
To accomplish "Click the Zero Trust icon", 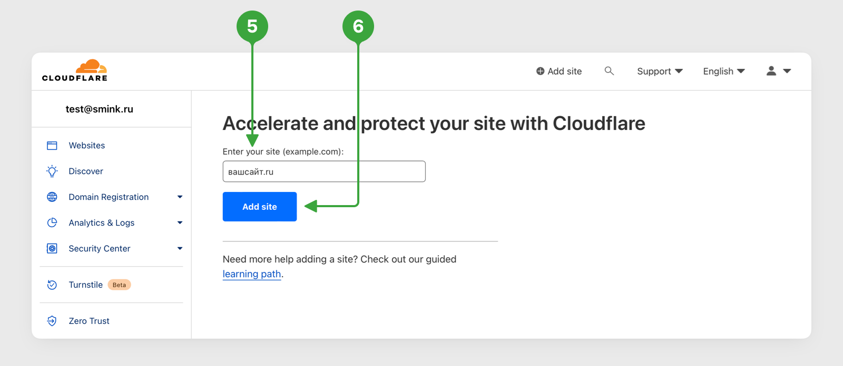I will click(52, 321).
